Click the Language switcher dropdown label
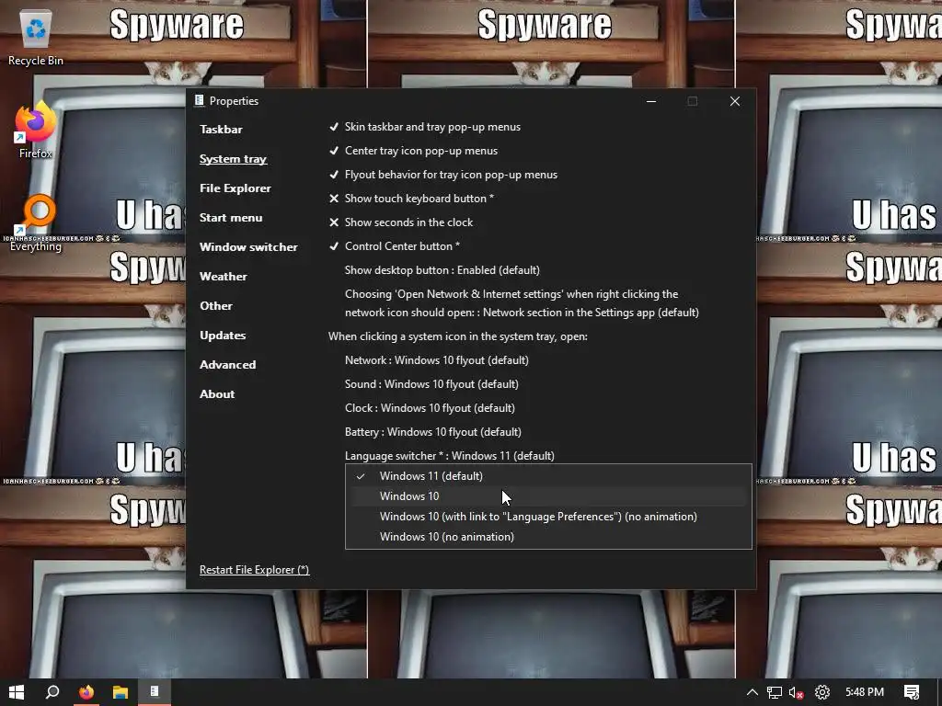This screenshot has width=942, height=706. coord(449,456)
